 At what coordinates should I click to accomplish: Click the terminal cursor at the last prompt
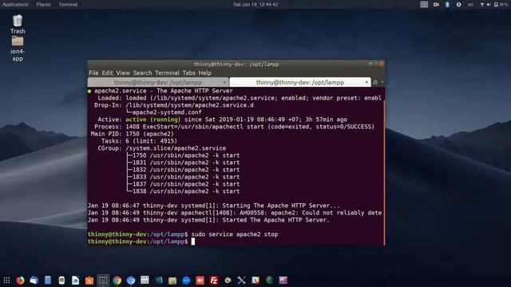[x=193, y=242]
